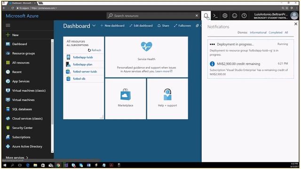Viewport: 301px width, 169px height.
Task: Open Edge browser from taskbar
Action: point(28,165)
